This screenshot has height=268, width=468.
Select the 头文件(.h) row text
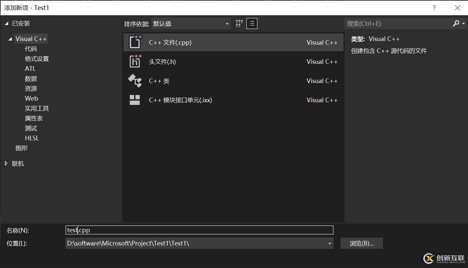pyautogui.click(x=162, y=62)
